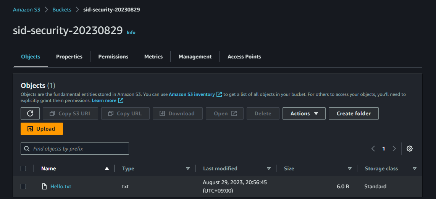The width and height of the screenshot is (436, 199).
Task: Open the Access Points tab
Action: (x=244, y=57)
